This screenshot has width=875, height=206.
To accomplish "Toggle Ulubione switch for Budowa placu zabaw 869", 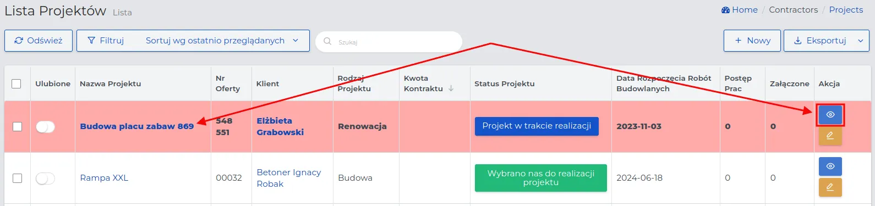I will [45, 127].
